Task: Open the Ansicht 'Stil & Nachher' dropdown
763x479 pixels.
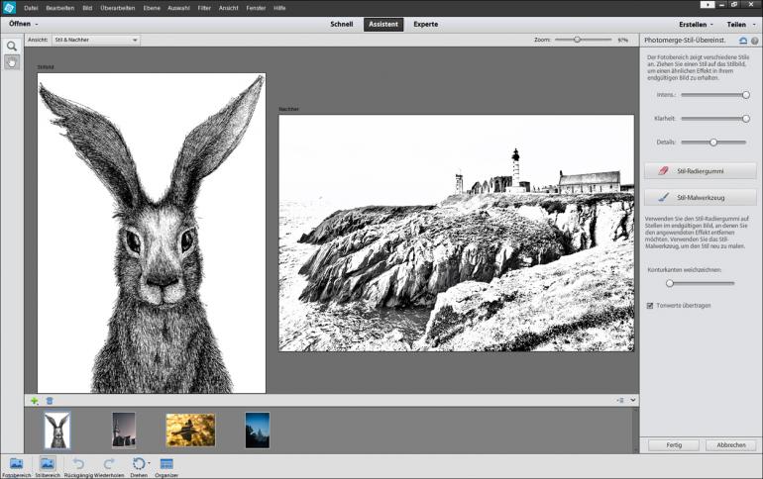Action: 95,41
